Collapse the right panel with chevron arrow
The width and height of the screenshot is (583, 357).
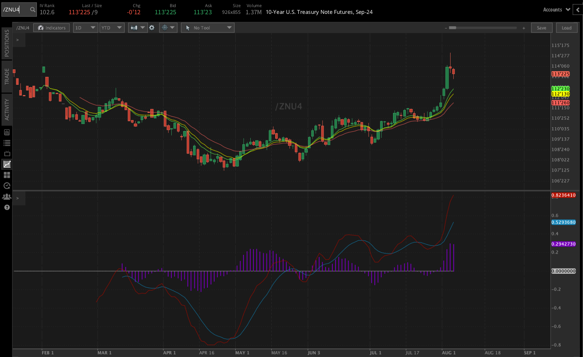point(578,10)
